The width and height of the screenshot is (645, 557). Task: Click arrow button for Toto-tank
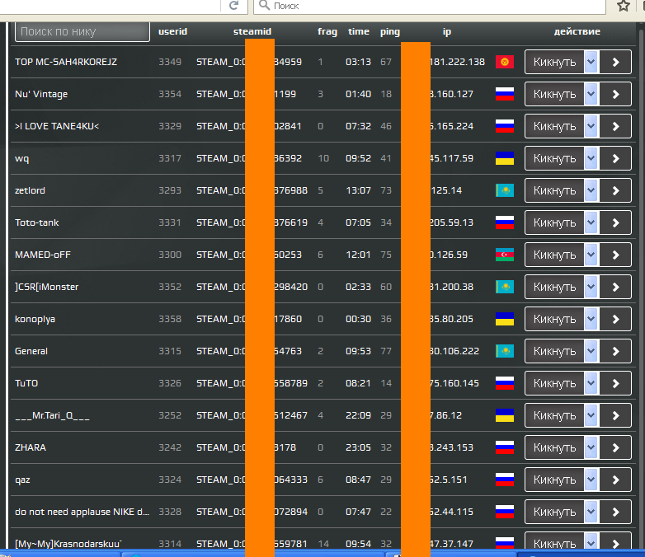[615, 222]
